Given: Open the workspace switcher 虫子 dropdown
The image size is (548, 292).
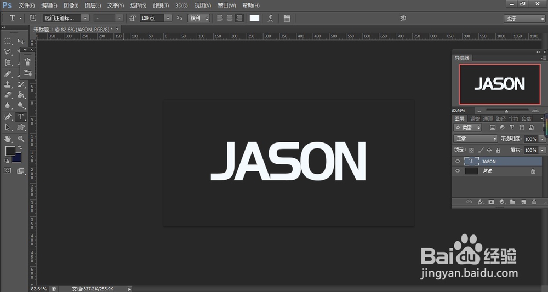Looking at the screenshot, I should coord(524,19).
